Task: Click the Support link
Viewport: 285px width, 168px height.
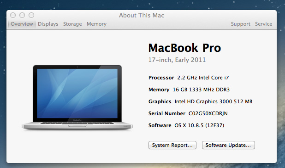Action: 240,24
